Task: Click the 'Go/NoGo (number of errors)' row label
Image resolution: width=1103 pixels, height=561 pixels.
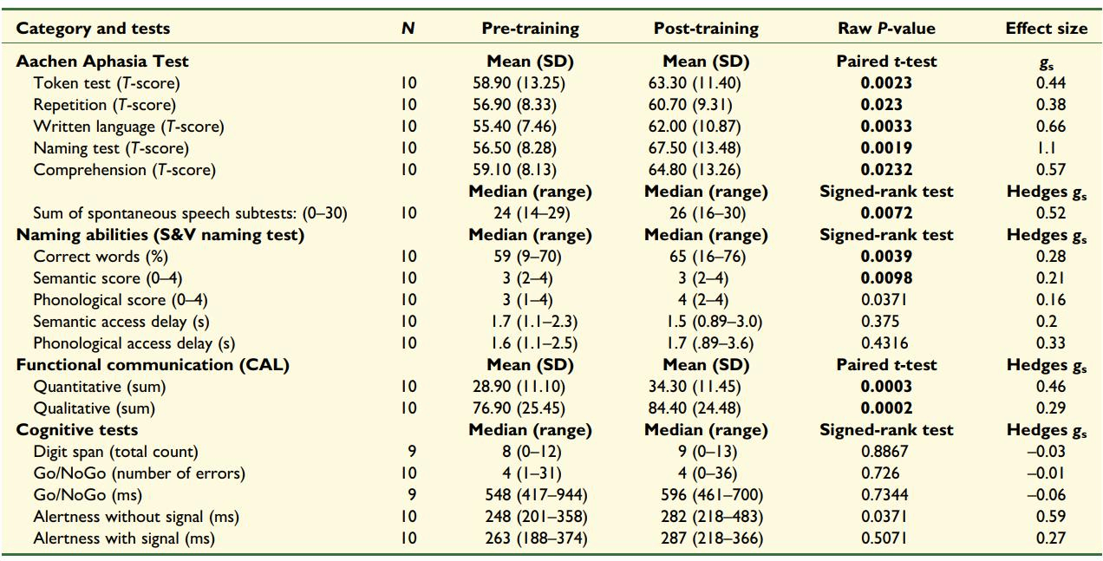Action: [x=139, y=473]
